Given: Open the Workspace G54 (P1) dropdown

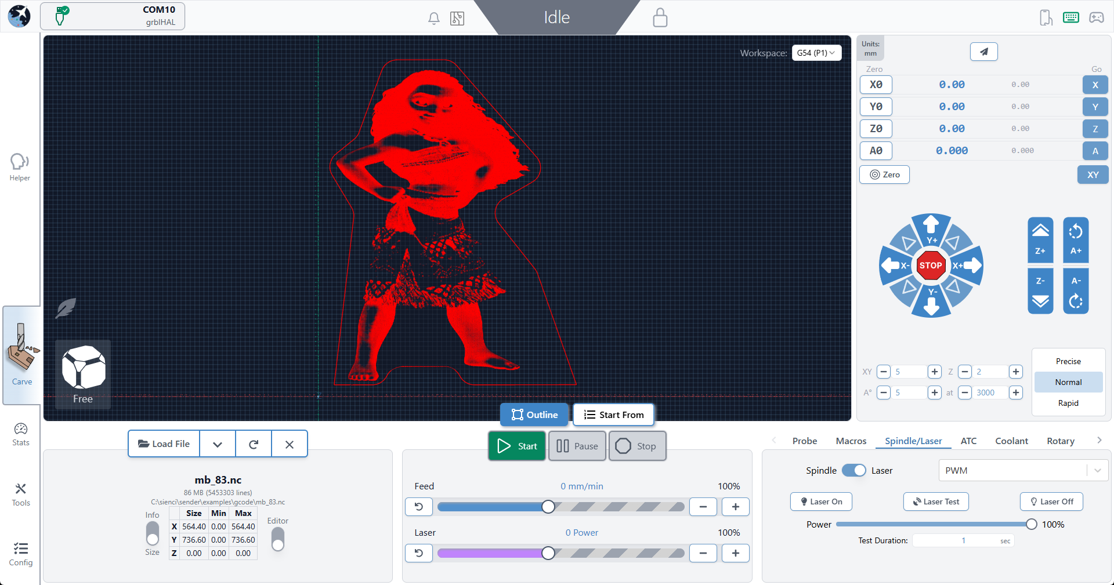Looking at the screenshot, I should pos(816,53).
